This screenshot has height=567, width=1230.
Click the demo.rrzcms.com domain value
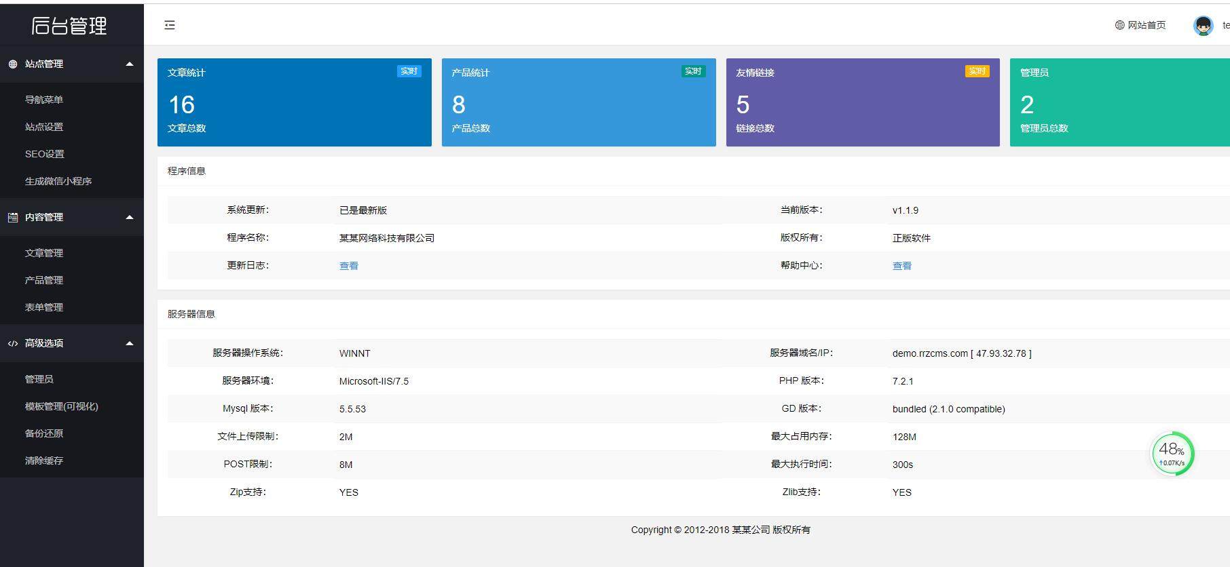(x=962, y=353)
